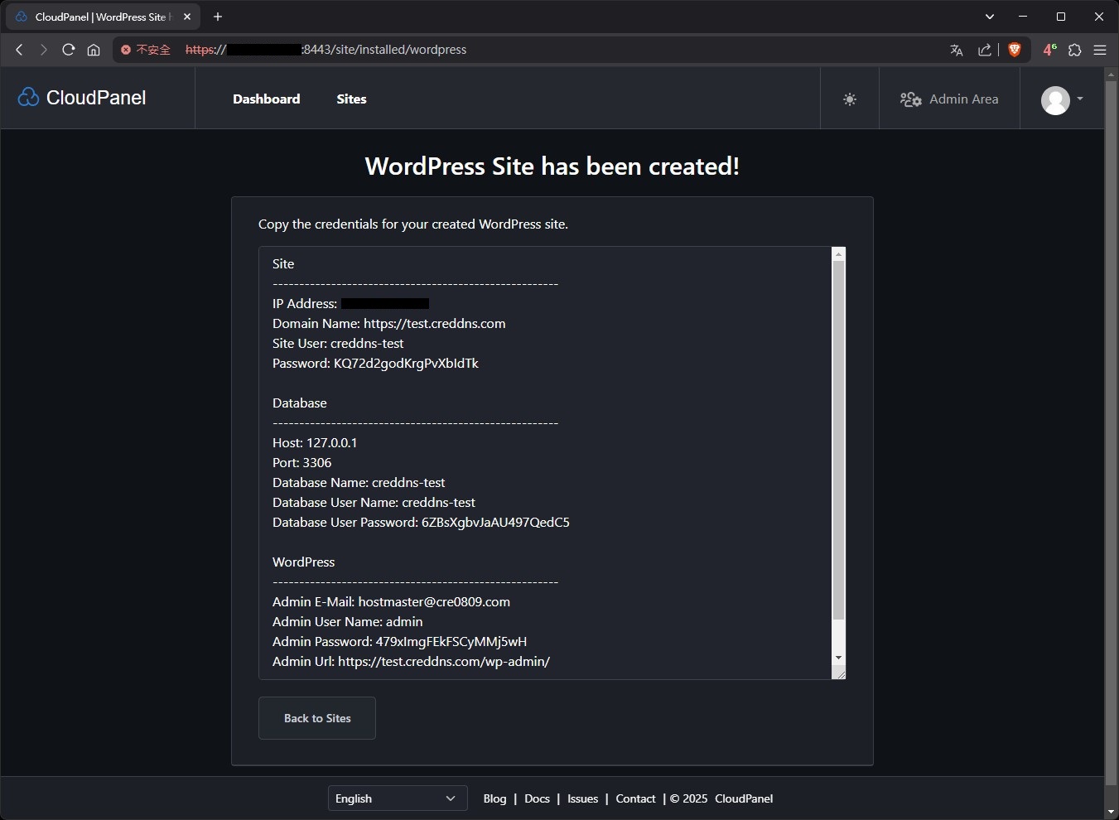Reload the page
The image size is (1119, 820).
(x=69, y=50)
